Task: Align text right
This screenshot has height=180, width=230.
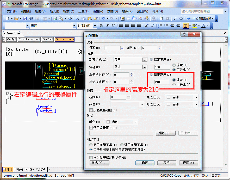Action: point(133,26)
